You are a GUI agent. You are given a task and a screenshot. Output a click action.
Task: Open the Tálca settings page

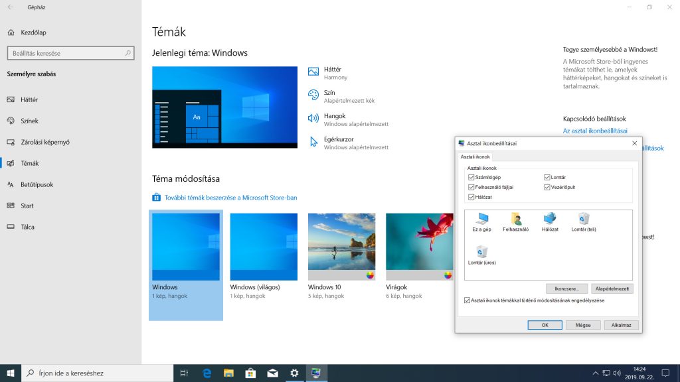[70, 227]
